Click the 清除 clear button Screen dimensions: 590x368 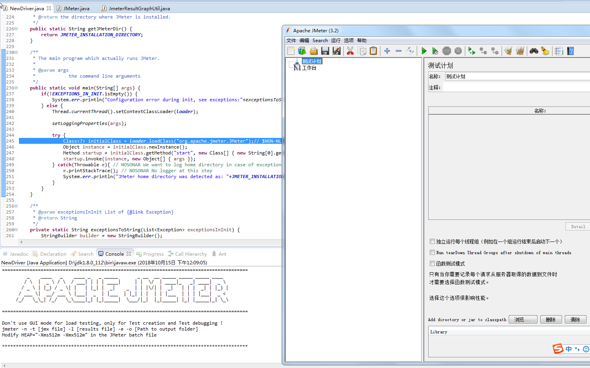pos(575,320)
